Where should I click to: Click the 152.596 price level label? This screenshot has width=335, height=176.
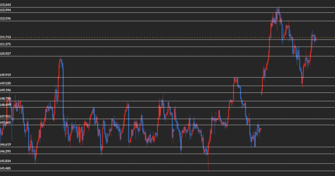click(x=5, y=19)
